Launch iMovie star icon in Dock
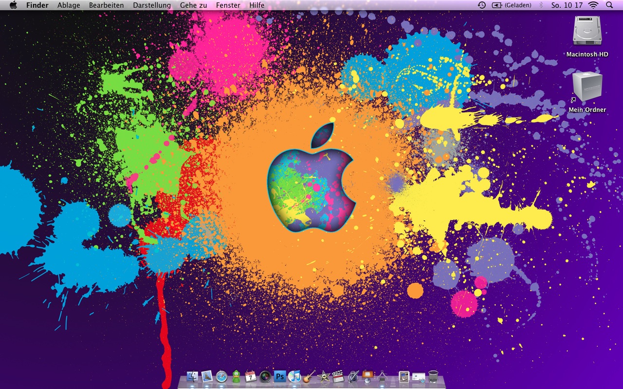Viewport: 623px width, 389px height. pyautogui.click(x=324, y=376)
